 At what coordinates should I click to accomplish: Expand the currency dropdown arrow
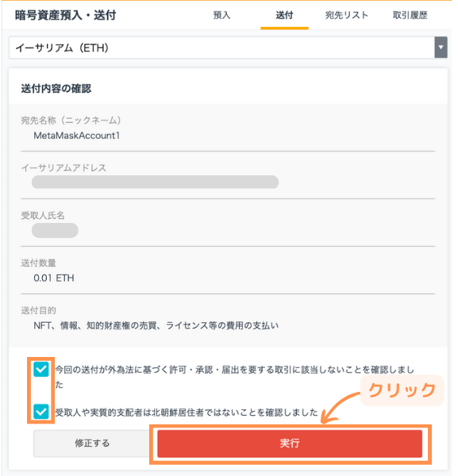pos(441,48)
